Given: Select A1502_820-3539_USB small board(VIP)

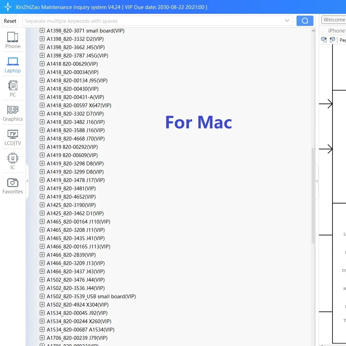Looking at the screenshot, I should (x=91, y=297).
